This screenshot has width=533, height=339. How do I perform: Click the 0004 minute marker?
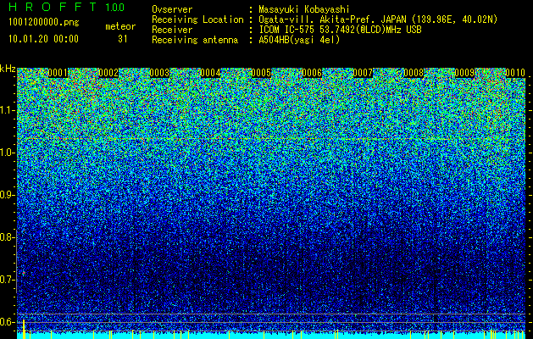pyautogui.click(x=210, y=73)
